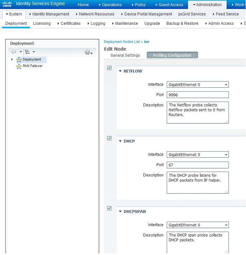Click the ise breadcrumb link
The height and width of the screenshot is (255, 246).
[147, 42]
